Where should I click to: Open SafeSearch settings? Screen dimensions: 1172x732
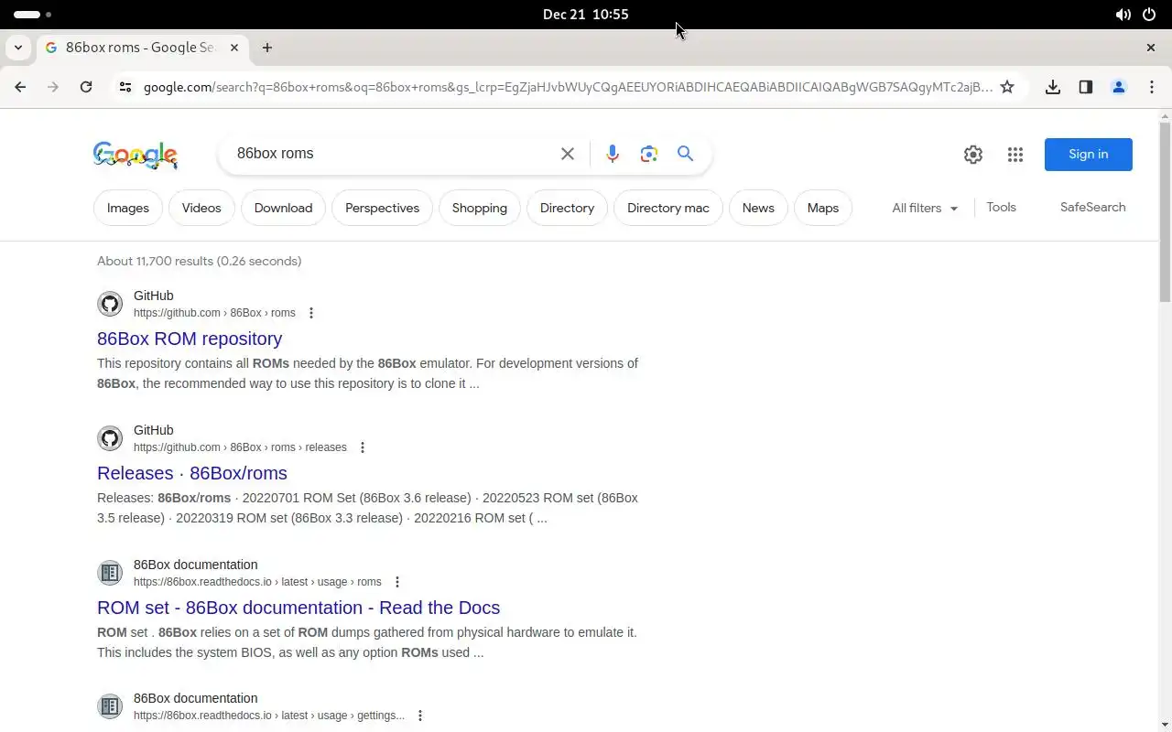(x=1092, y=207)
